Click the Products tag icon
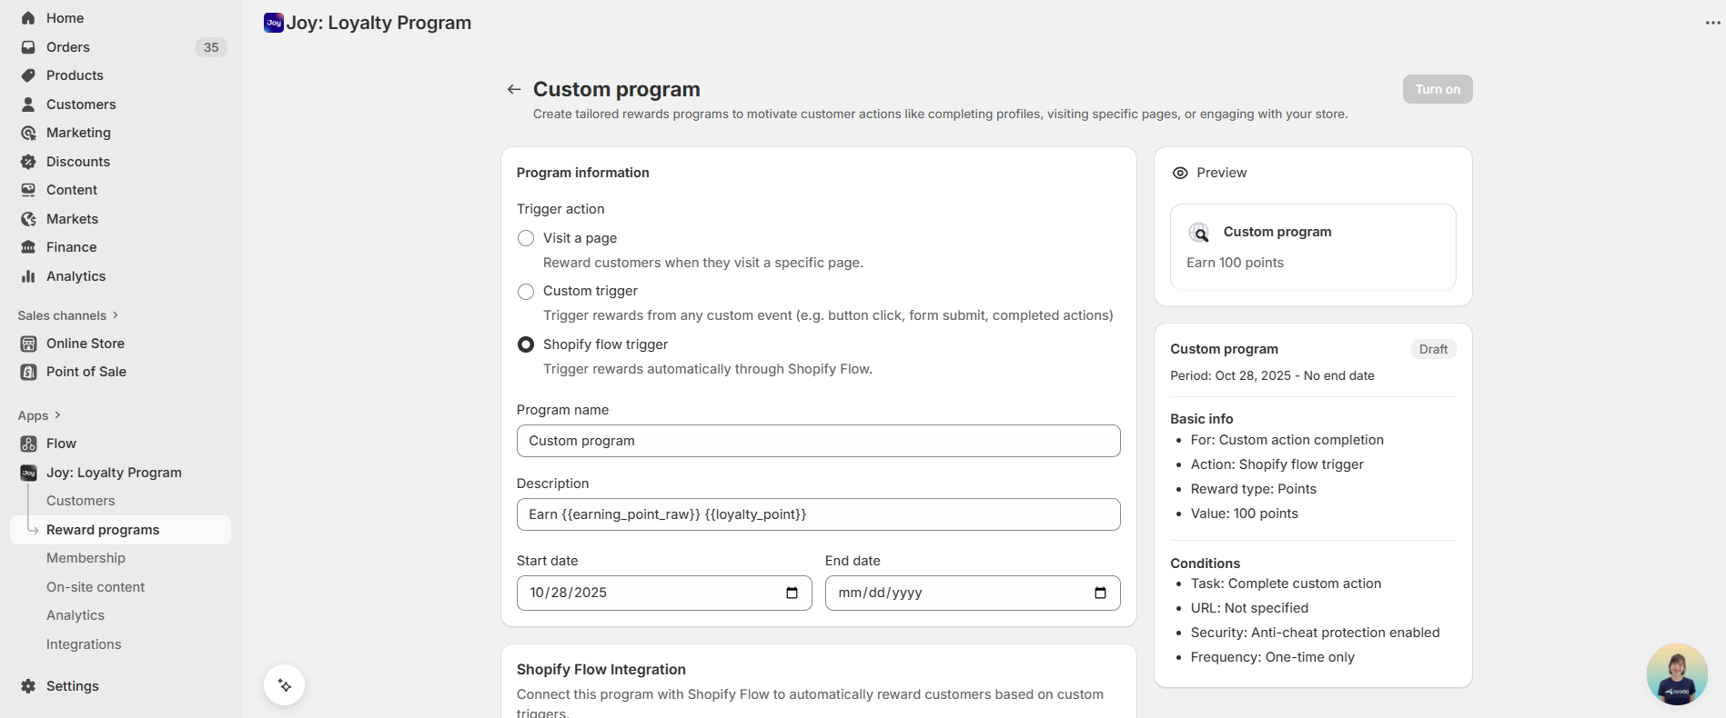Screen dimensions: 1726x718 tap(28, 75)
